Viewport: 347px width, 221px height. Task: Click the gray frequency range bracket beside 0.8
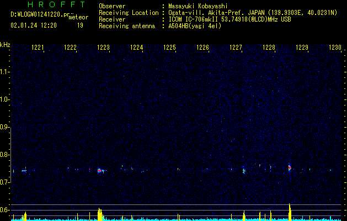tap(11, 155)
